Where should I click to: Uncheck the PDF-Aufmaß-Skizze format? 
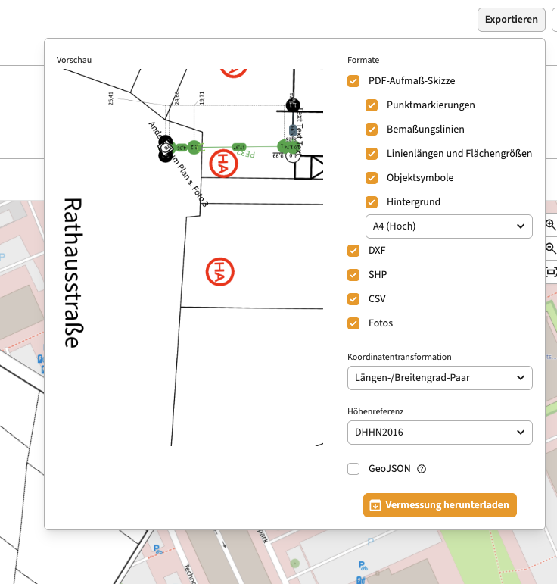(353, 80)
